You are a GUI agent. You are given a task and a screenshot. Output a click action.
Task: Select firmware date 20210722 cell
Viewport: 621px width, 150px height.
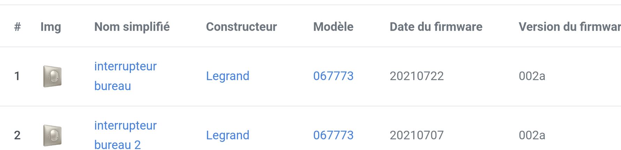point(417,76)
